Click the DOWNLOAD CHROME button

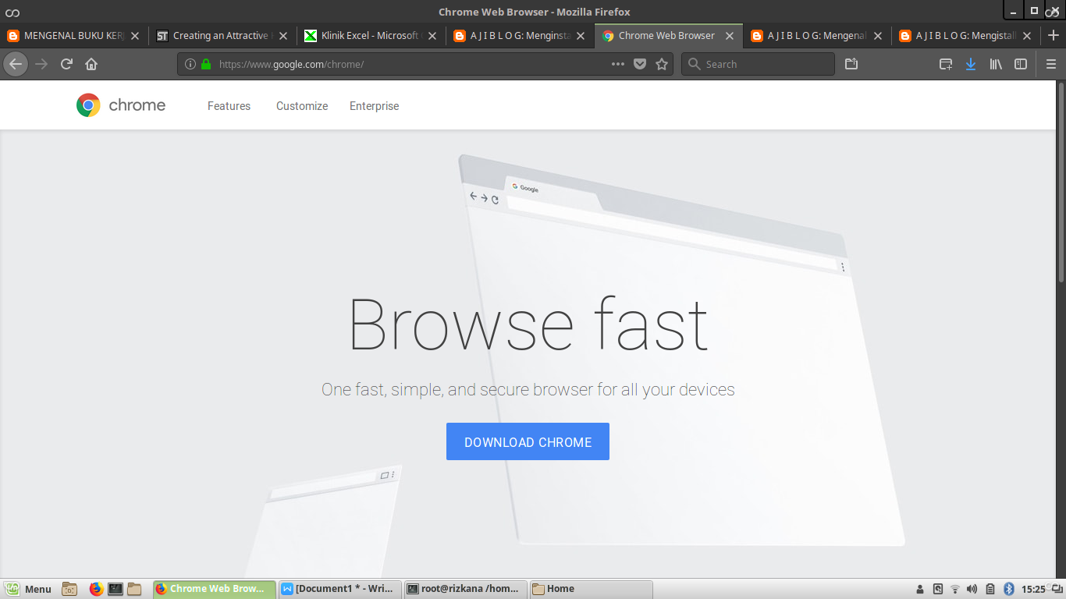528,441
